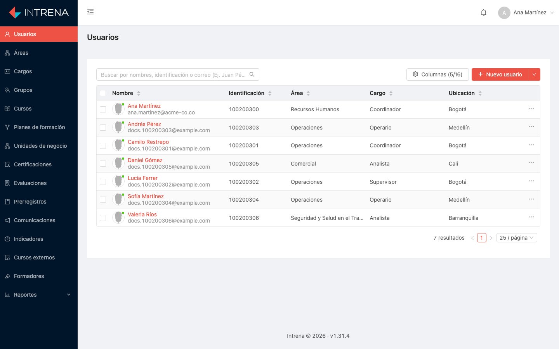Open row actions for Daniel Gómez

531,163
